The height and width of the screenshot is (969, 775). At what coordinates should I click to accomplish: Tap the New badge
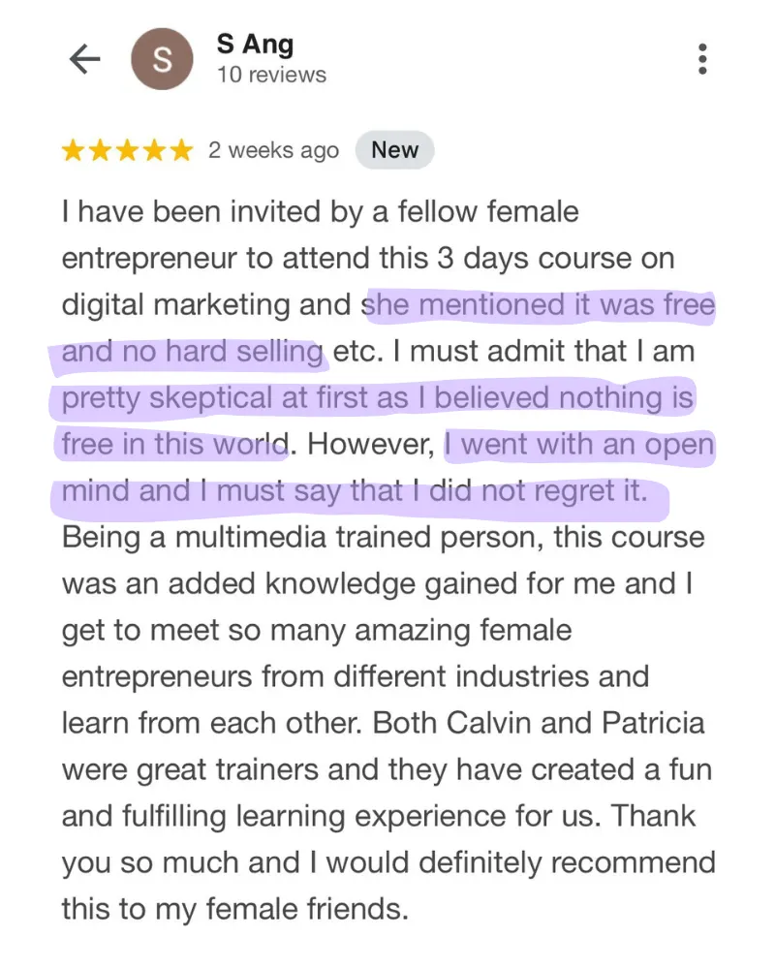click(x=394, y=149)
